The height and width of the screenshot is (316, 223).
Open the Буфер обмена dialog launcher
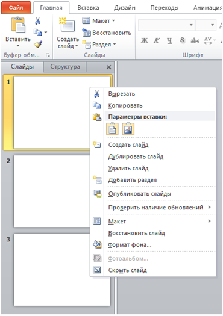point(48,55)
